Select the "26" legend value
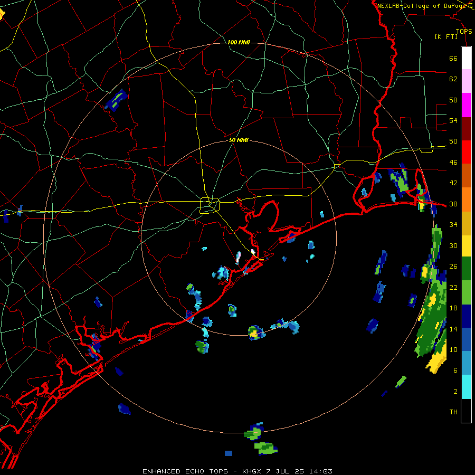The height and width of the screenshot is (475, 475). [x=453, y=267]
